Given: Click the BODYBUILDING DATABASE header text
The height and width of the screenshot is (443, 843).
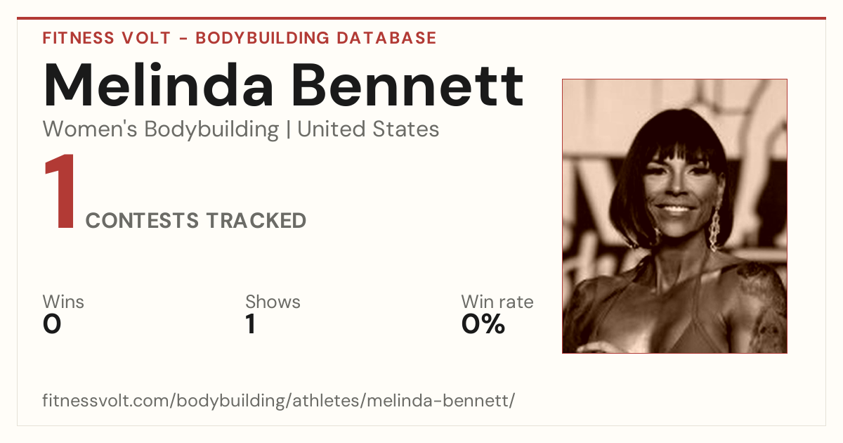Looking at the screenshot, I should point(316,38).
